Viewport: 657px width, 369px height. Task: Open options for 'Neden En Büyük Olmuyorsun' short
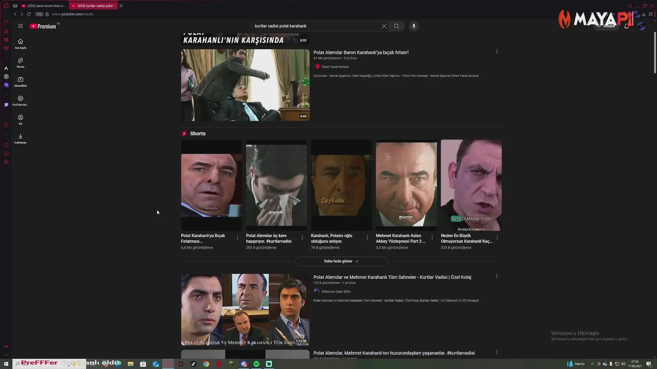pos(497,238)
